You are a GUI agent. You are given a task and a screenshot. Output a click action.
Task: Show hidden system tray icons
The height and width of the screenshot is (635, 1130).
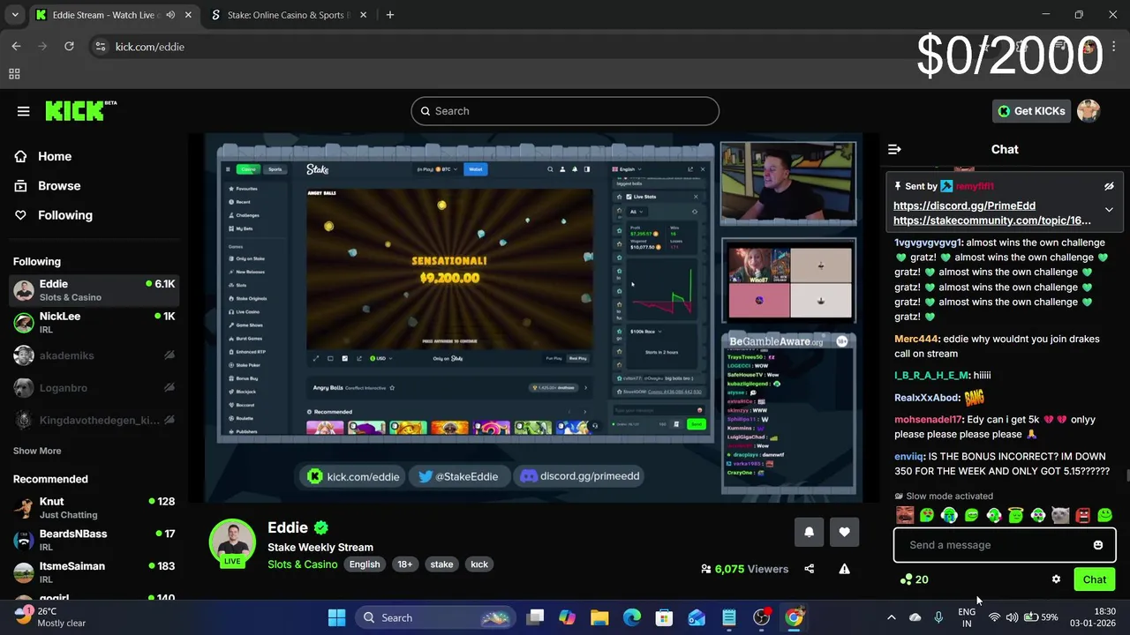(x=891, y=617)
